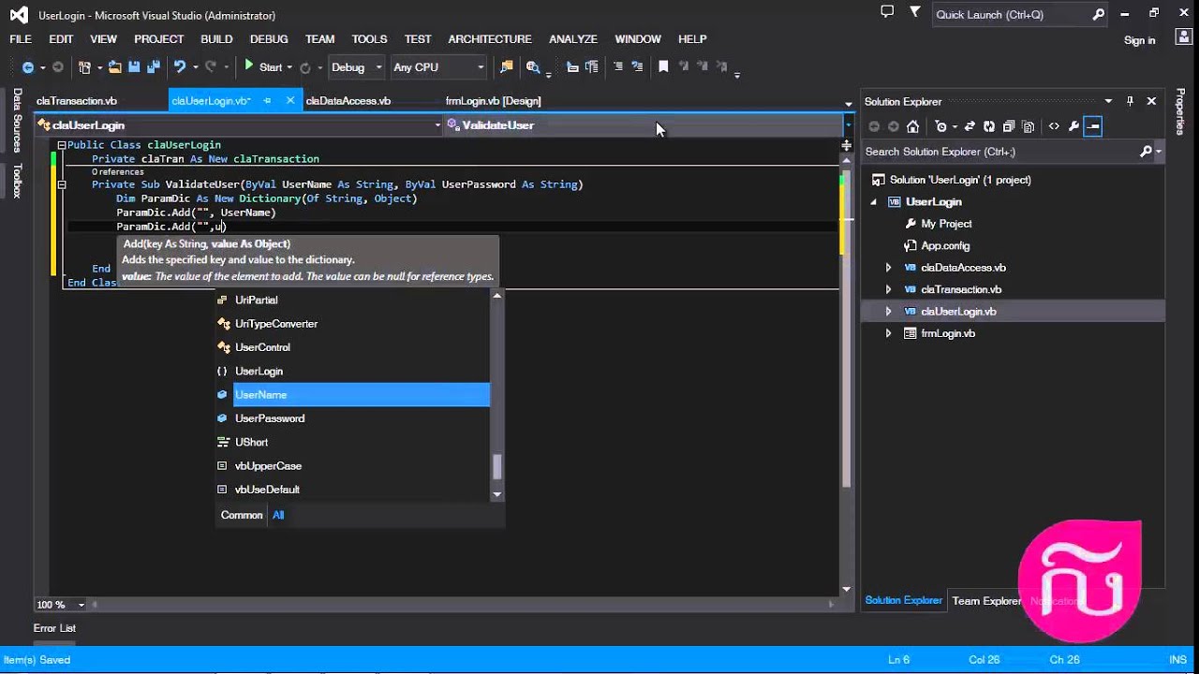The image size is (1199, 674).
Task: Click the Pending Changes Filter clock icon
Action: 940,126
